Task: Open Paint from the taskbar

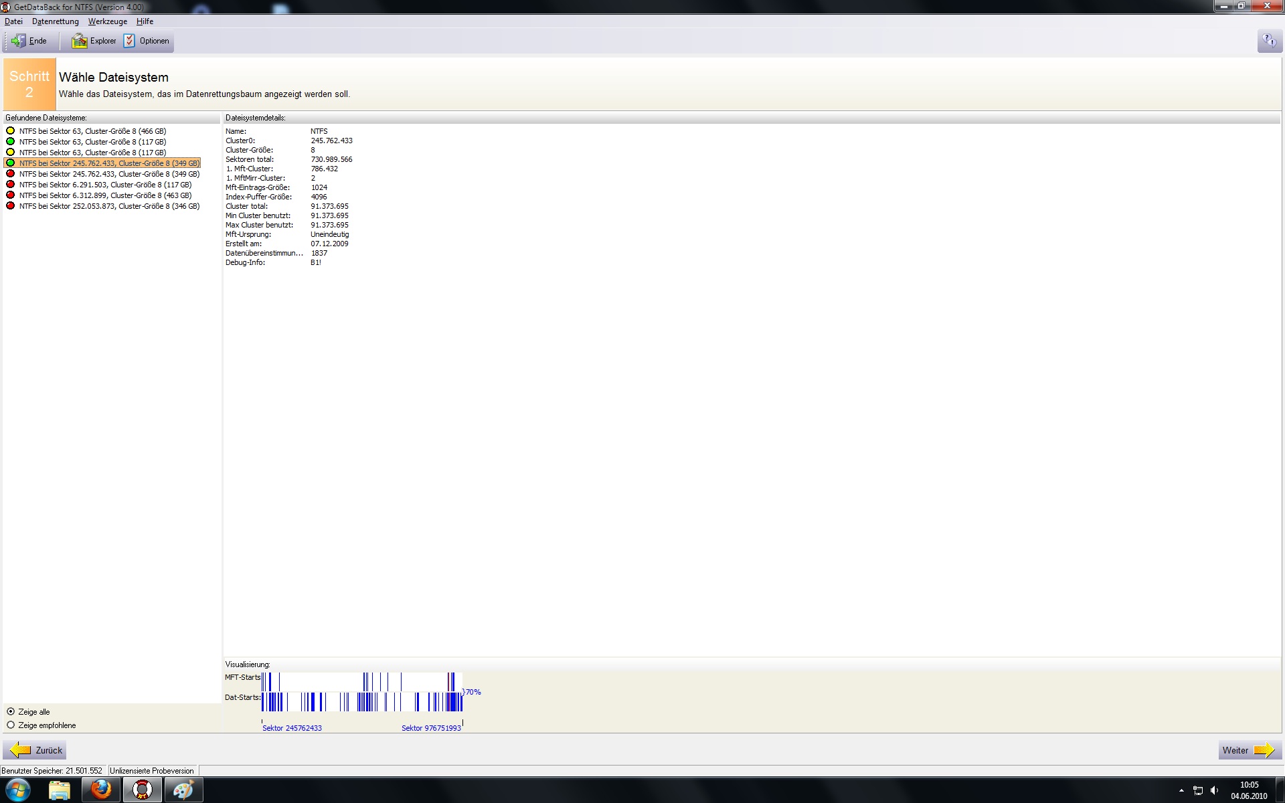Action: point(183,790)
